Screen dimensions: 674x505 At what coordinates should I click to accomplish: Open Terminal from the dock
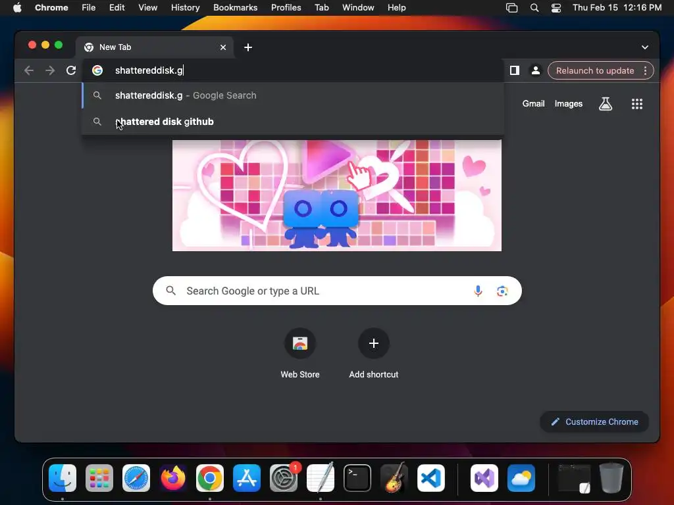click(x=357, y=478)
